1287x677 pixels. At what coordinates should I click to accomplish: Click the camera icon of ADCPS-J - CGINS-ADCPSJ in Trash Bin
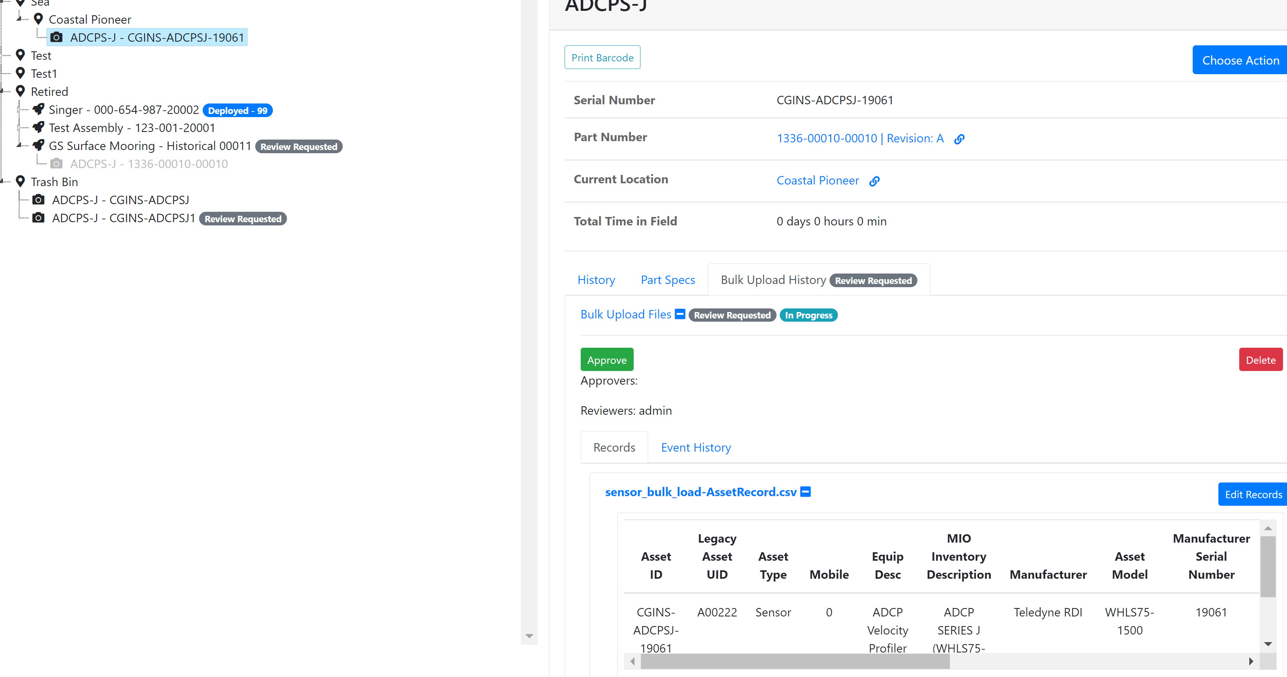coord(39,199)
